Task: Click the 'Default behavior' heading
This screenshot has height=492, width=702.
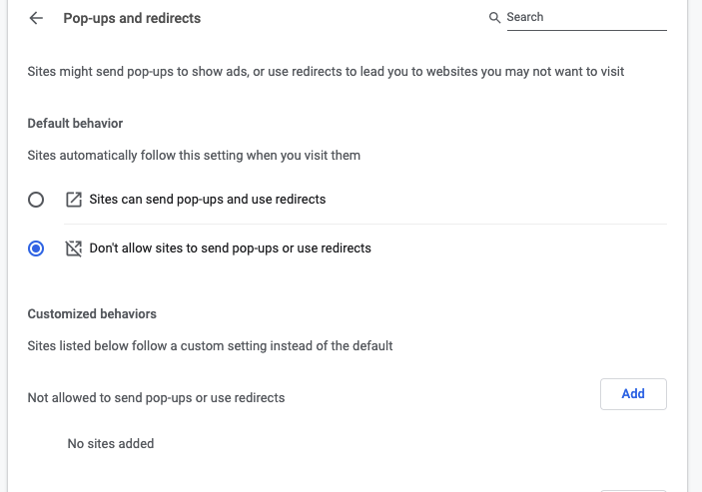Action: [75, 124]
